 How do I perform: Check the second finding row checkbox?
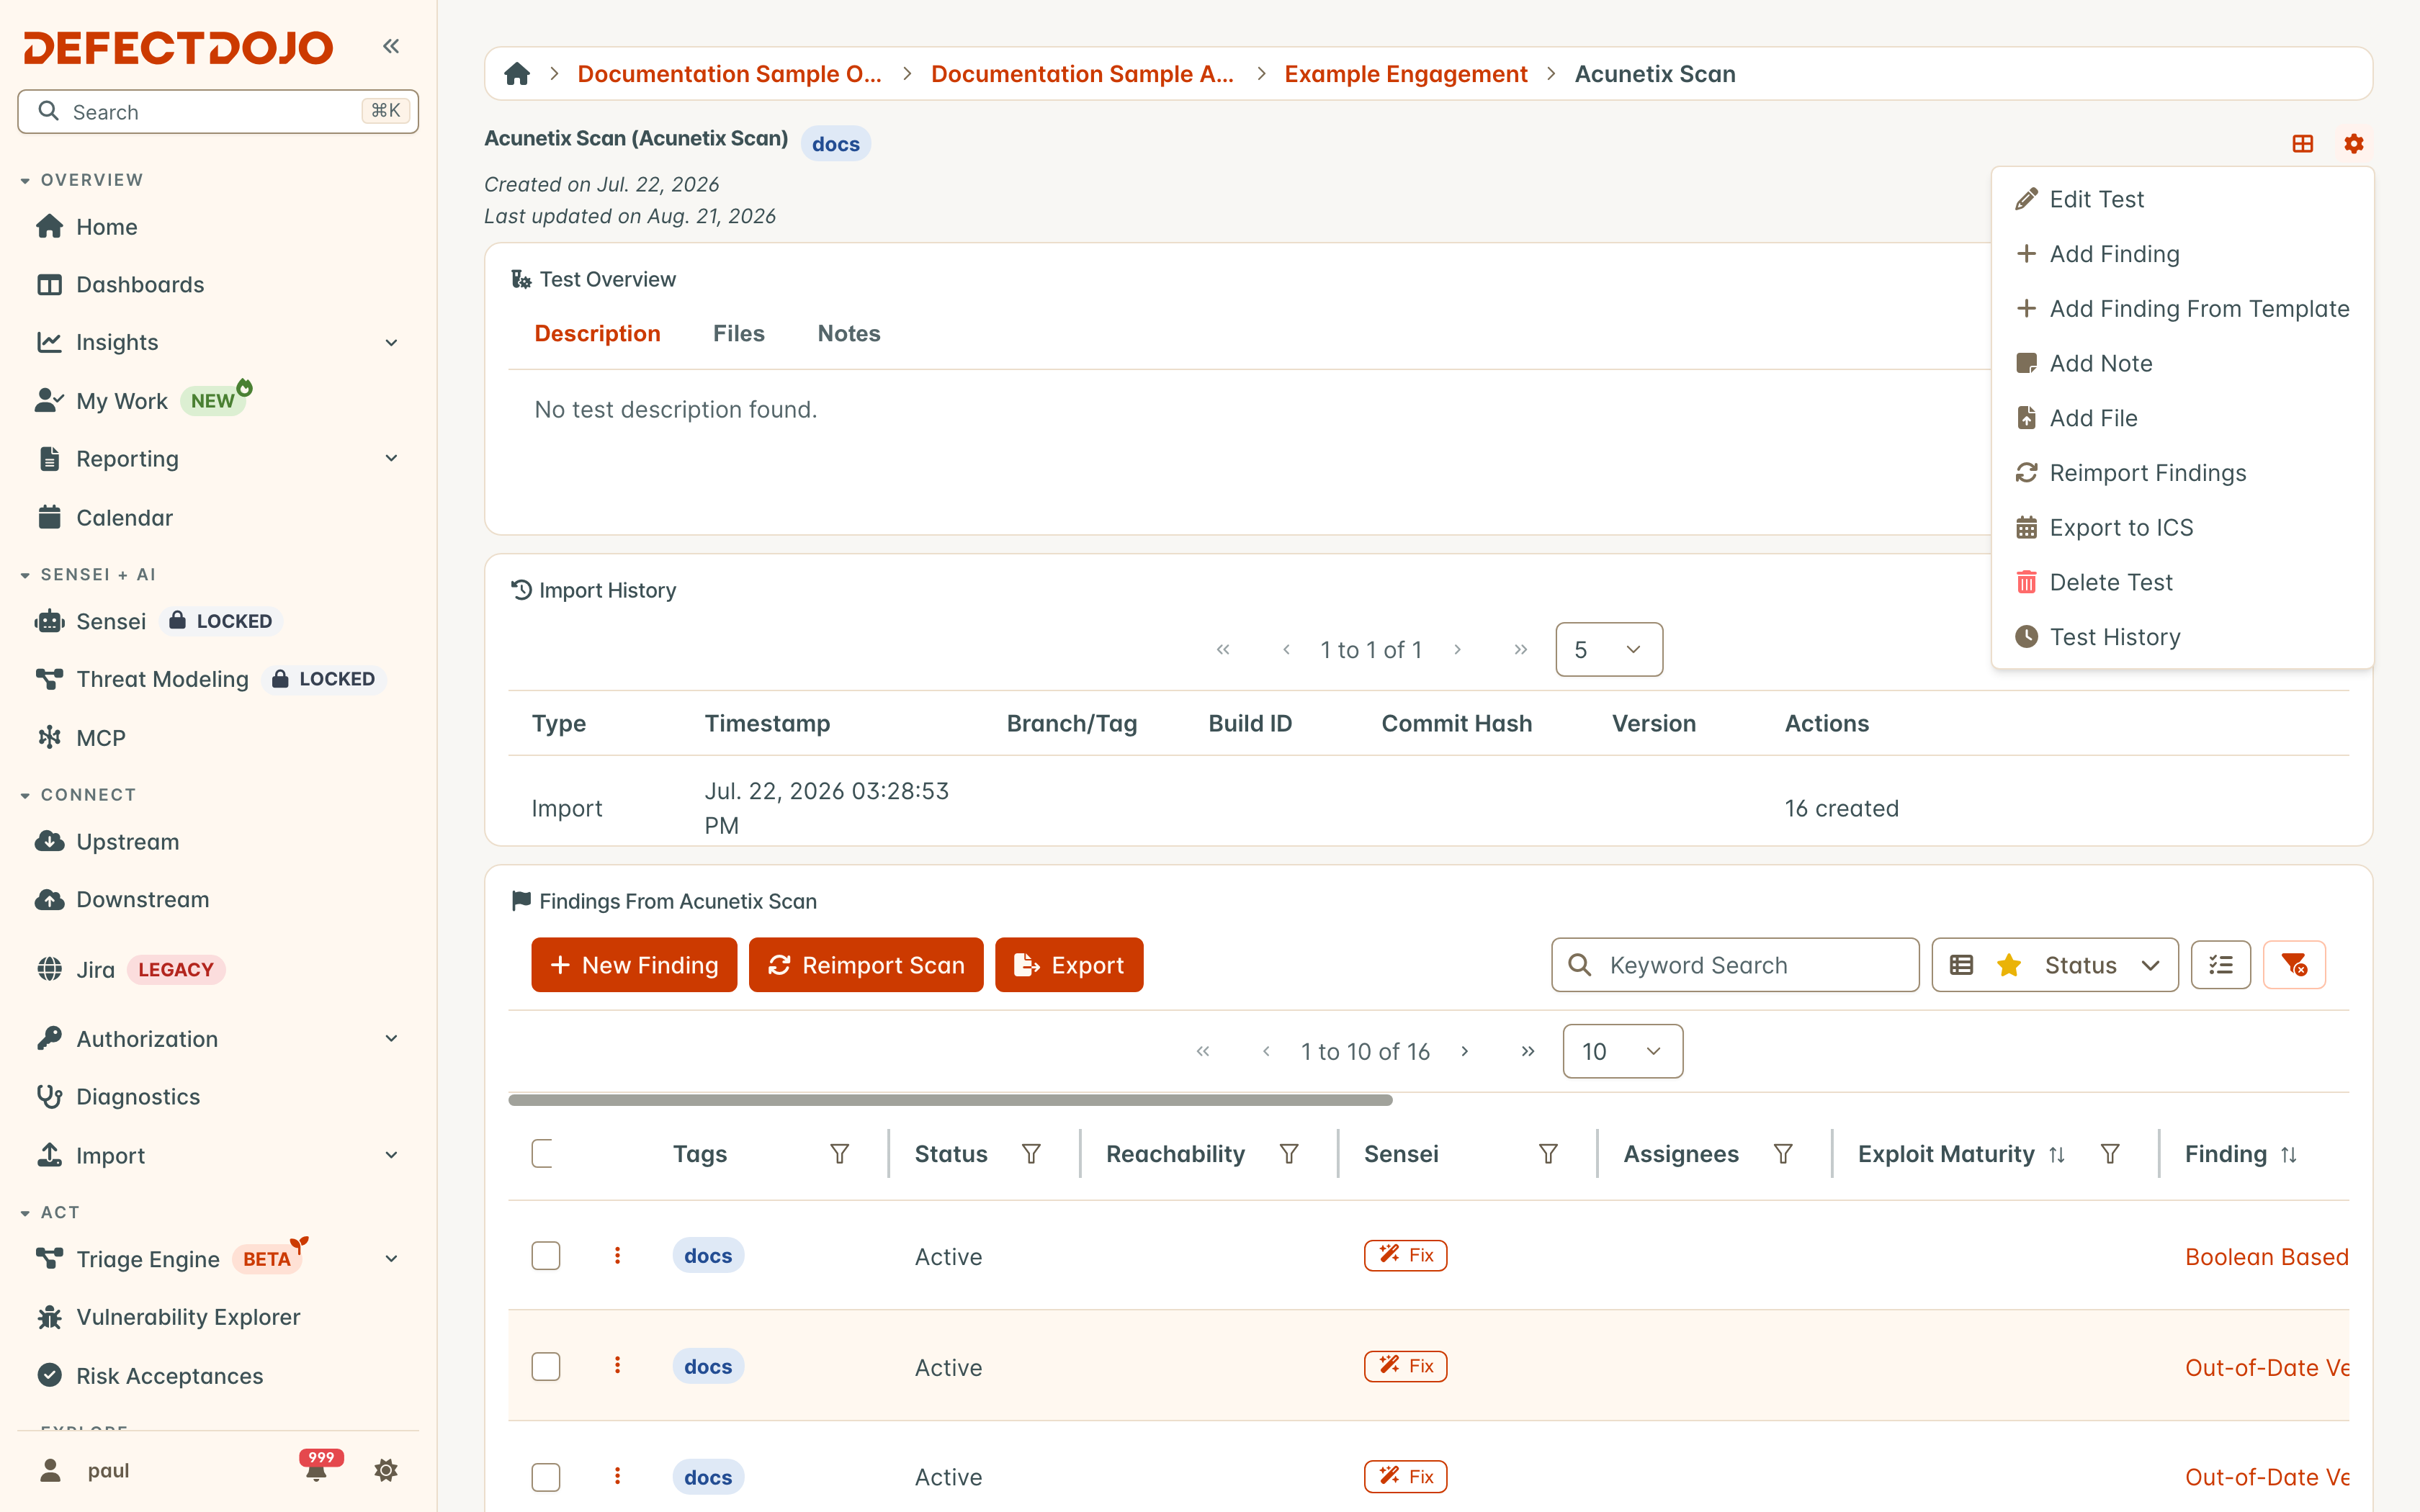point(545,1366)
